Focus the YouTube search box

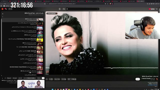(x=82, y=9)
